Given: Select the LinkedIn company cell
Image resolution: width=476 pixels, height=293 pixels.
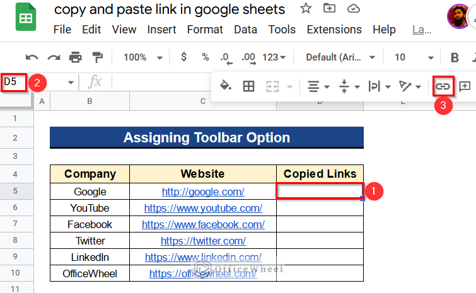Looking at the screenshot, I should 90,257.
